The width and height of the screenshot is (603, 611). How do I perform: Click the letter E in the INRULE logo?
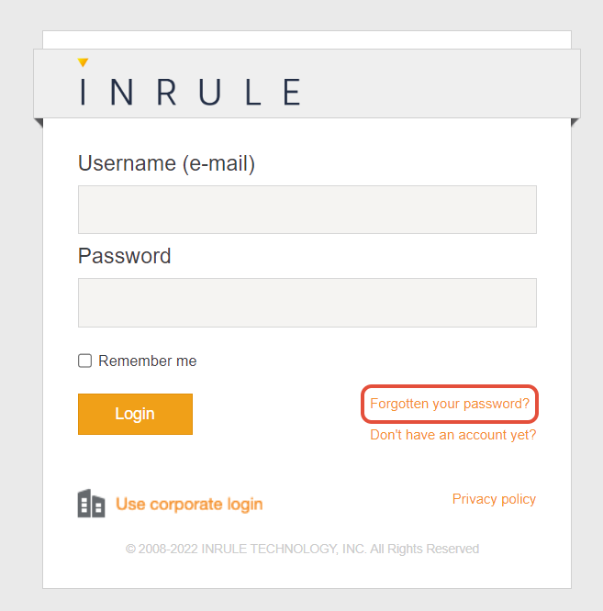point(292,92)
